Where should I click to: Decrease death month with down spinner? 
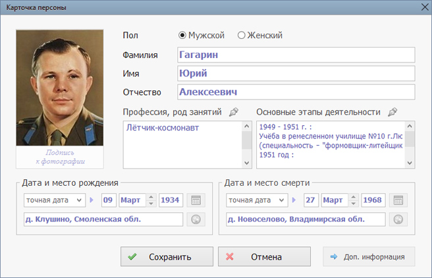tap(354, 204)
